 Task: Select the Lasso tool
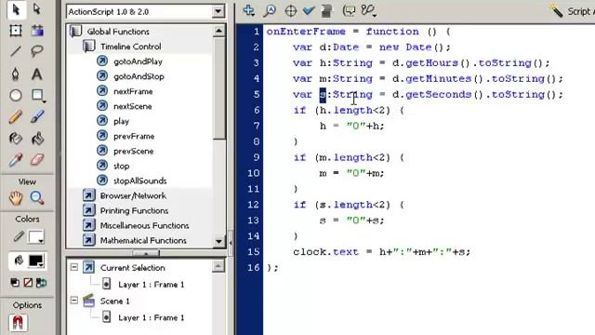tap(37, 50)
